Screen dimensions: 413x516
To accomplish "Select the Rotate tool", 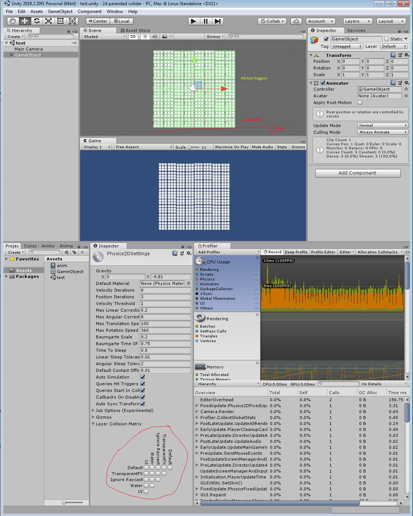I will click(x=36, y=21).
